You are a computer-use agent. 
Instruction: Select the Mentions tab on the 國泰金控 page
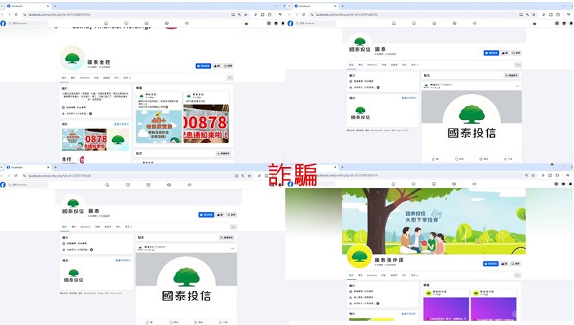pyautogui.click(x=85, y=77)
